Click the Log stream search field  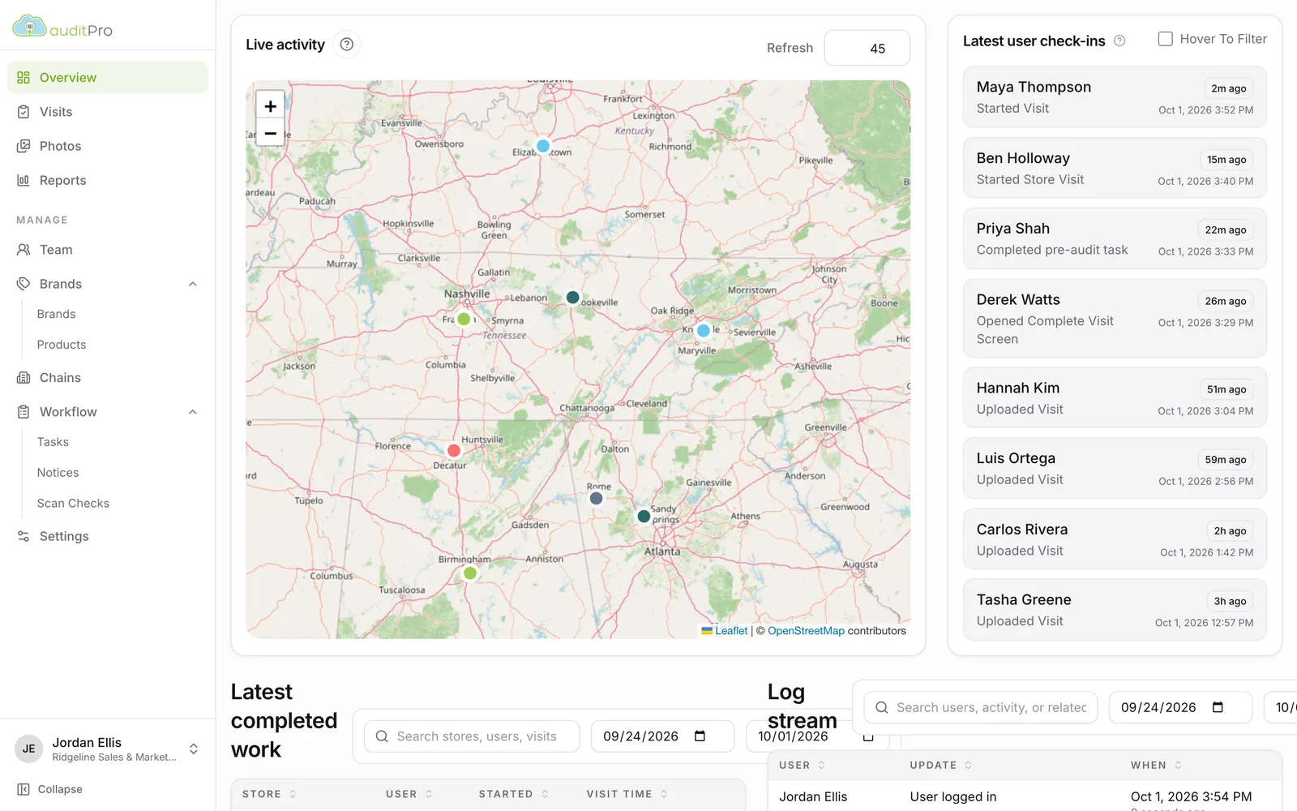[x=980, y=707]
